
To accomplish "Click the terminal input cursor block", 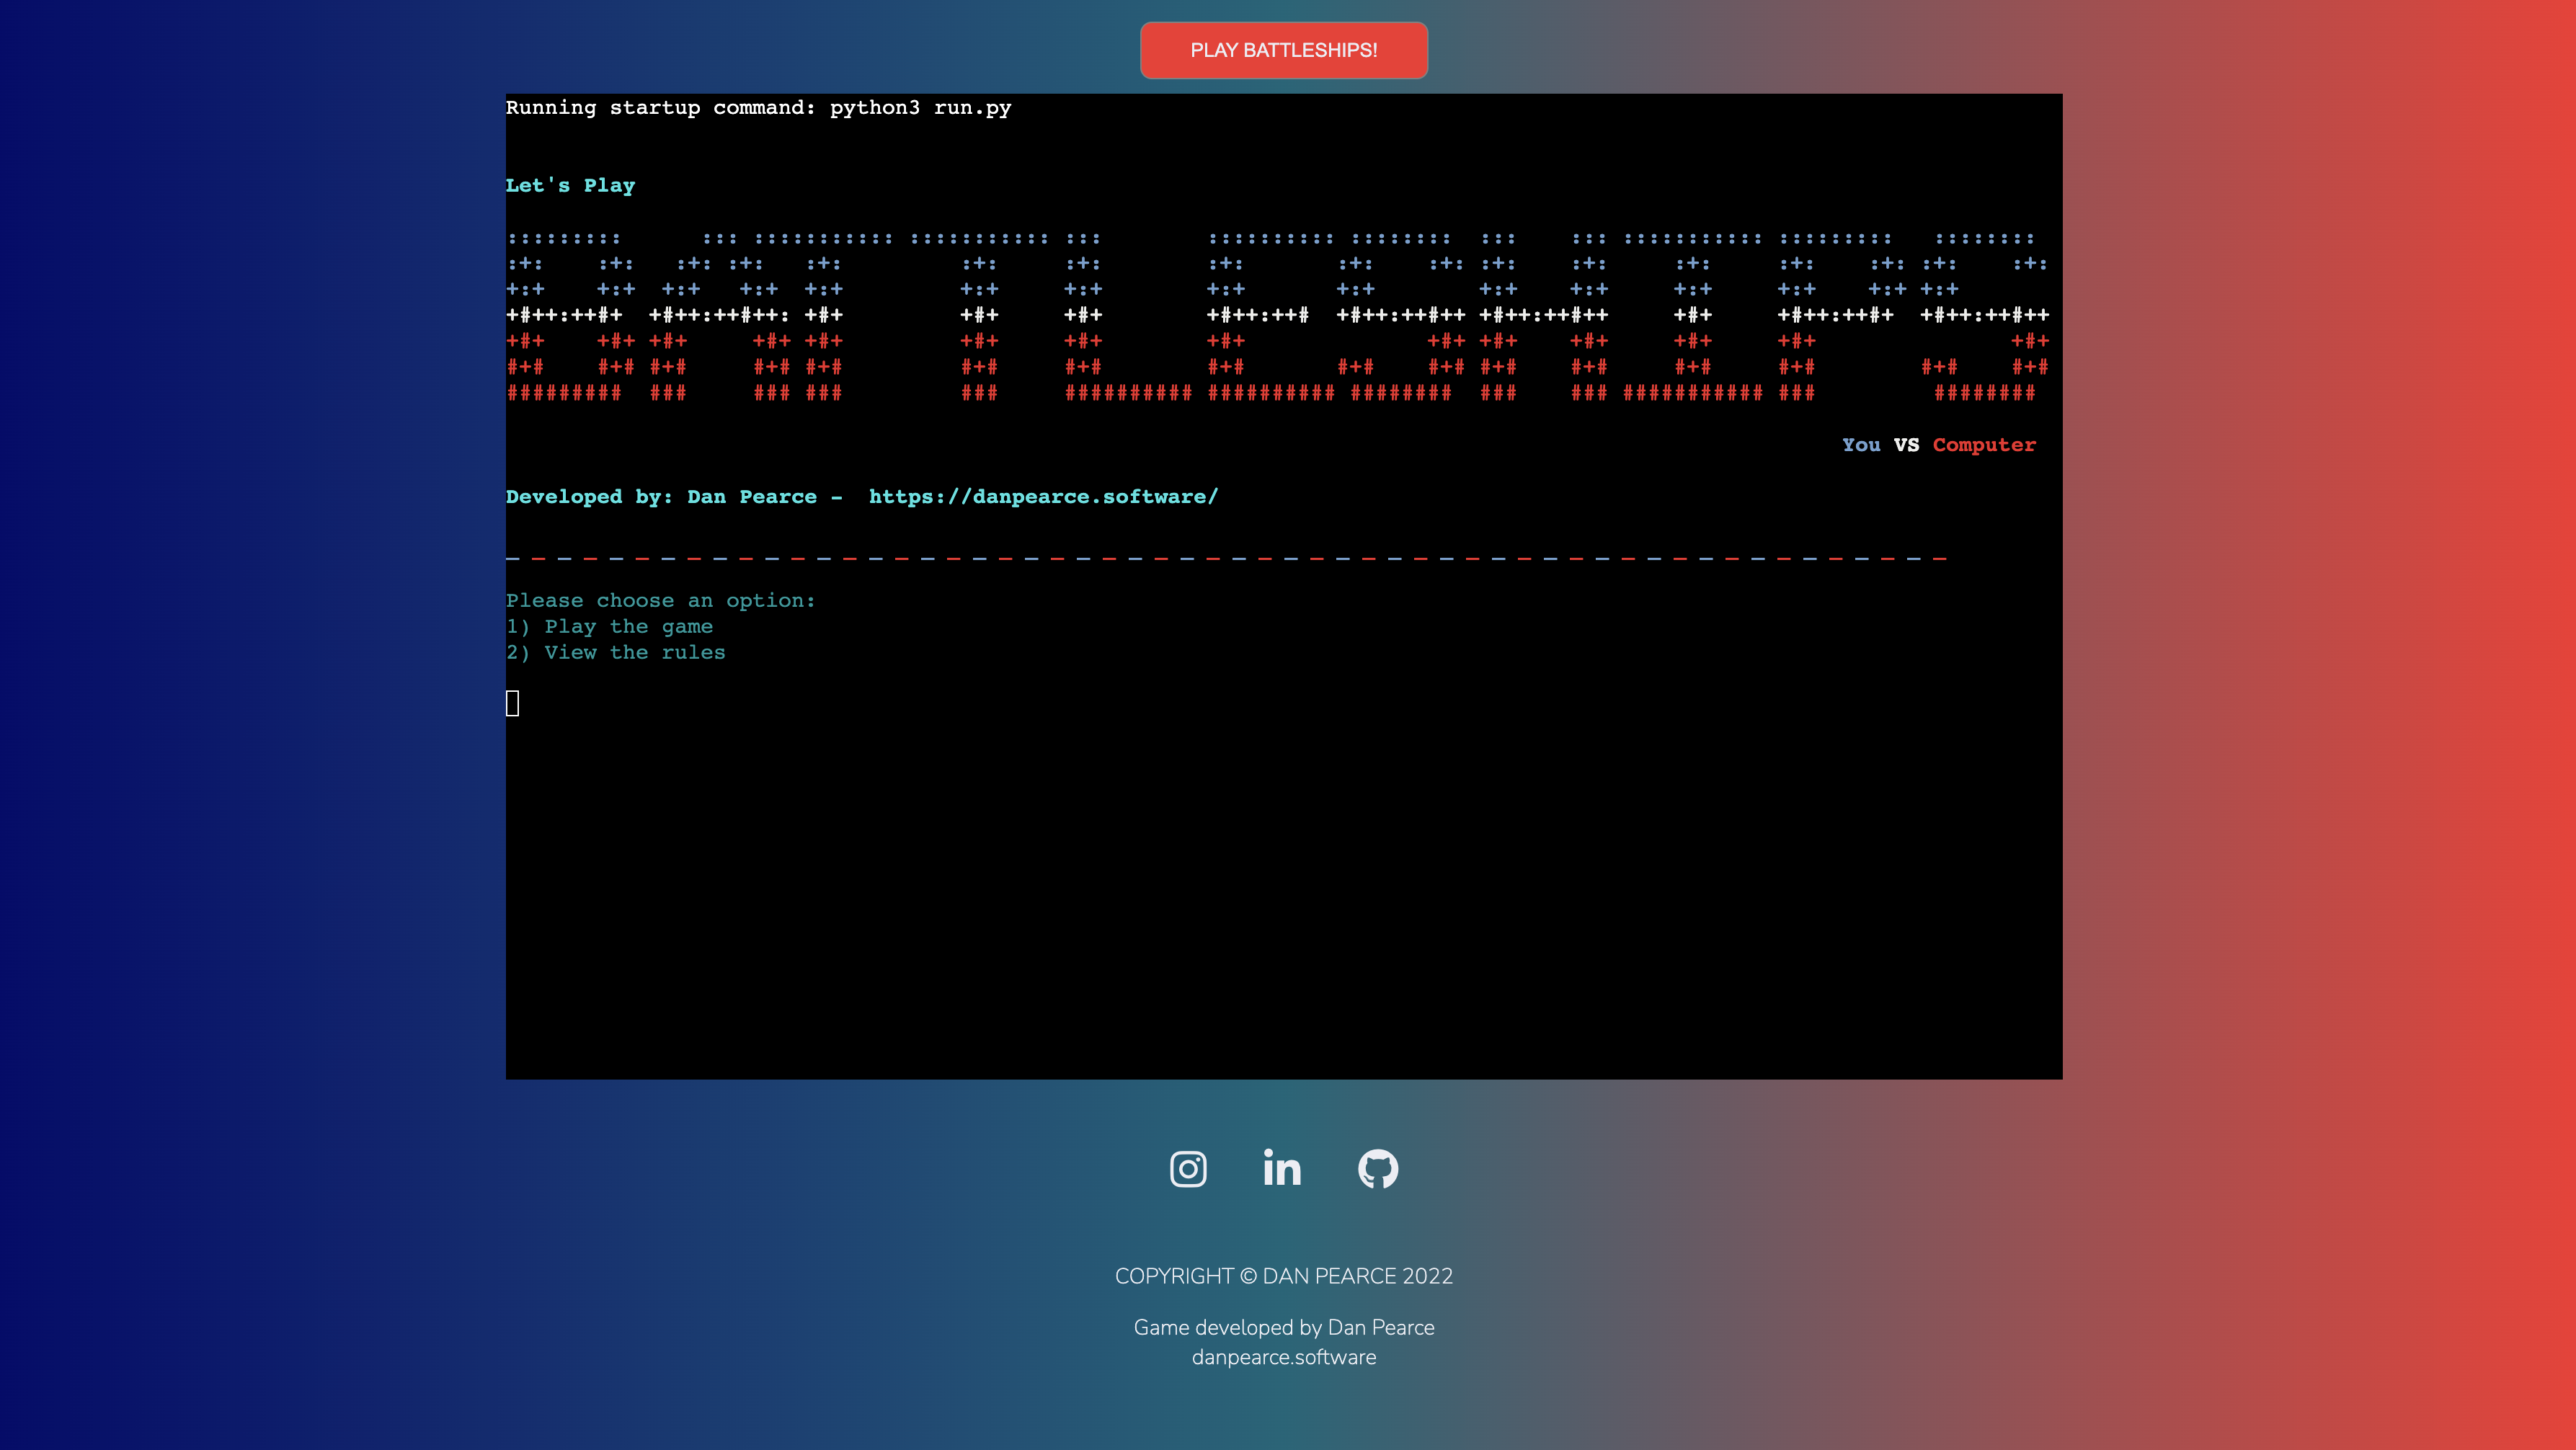I will coord(512,704).
